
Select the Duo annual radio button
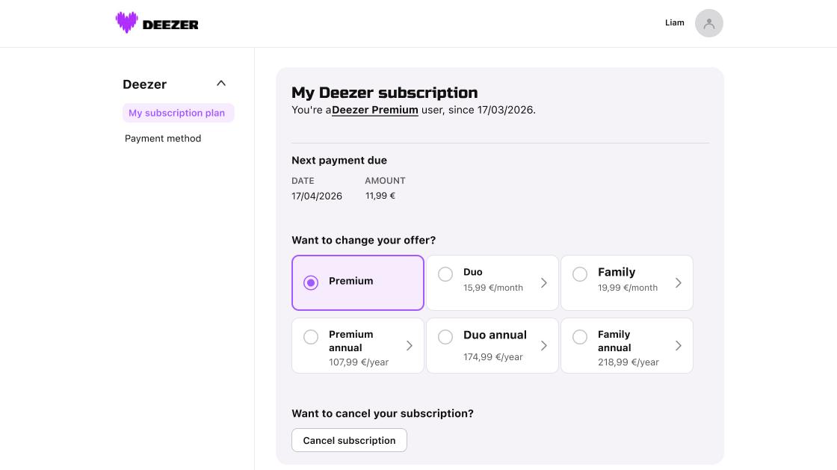click(x=445, y=337)
